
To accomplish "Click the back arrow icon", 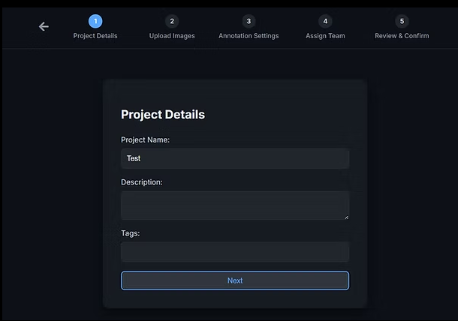I will [44, 26].
